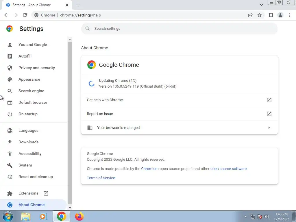The width and height of the screenshot is (296, 222).
Task: Open the profile avatar menu
Action: 280,15
